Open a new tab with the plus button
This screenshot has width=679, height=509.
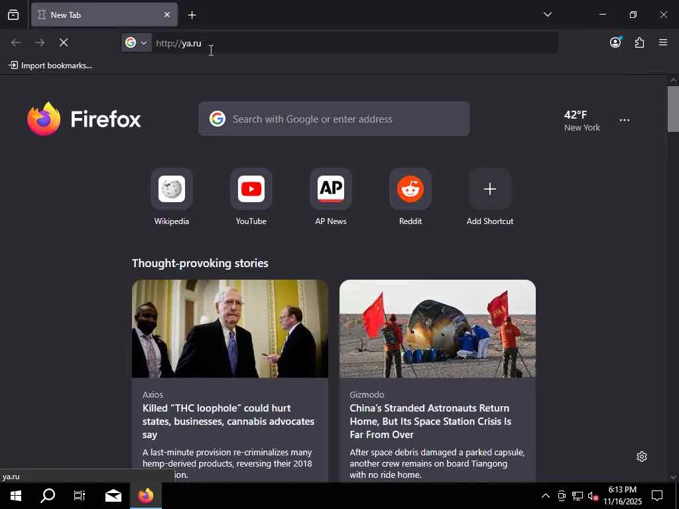pos(192,15)
